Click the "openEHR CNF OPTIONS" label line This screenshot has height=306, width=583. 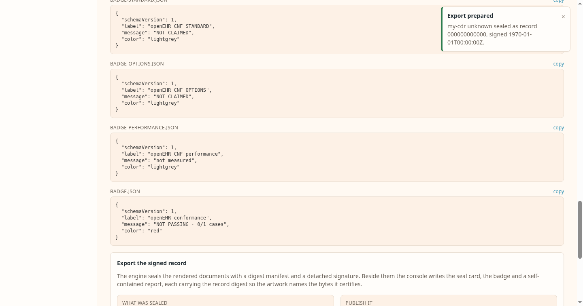coord(166,90)
